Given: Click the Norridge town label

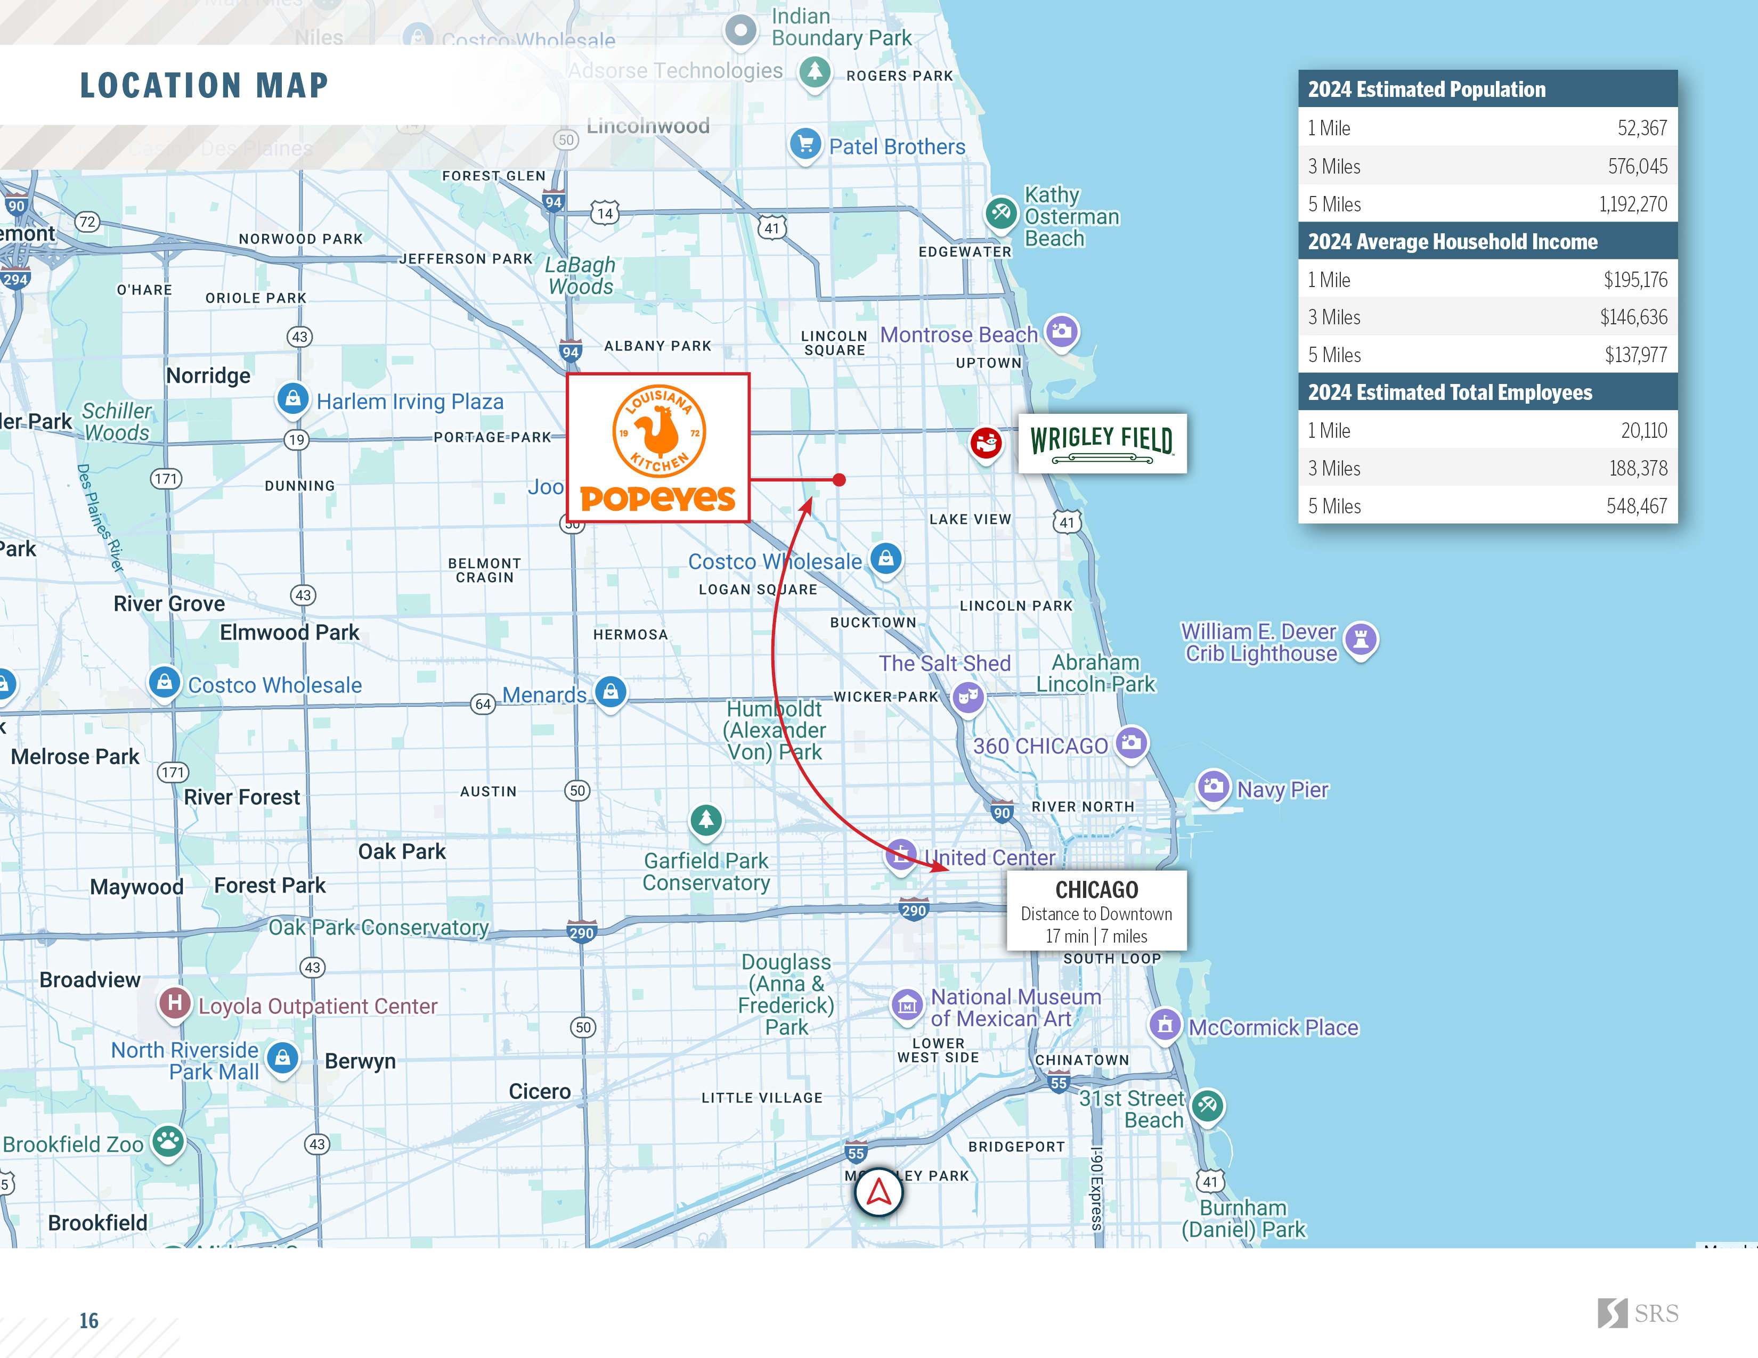Looking at the screenshot, I should pos(208,375).
